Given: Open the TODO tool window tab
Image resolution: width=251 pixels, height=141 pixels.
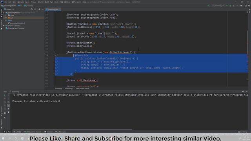Looking at the screenshot, I should (x=18, y=132).
